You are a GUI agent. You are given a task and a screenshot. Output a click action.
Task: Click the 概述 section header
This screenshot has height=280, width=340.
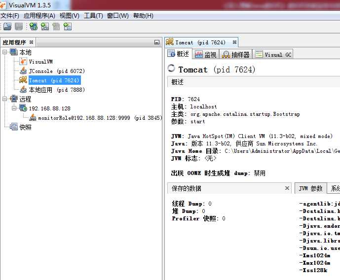(x=254, y=82)
